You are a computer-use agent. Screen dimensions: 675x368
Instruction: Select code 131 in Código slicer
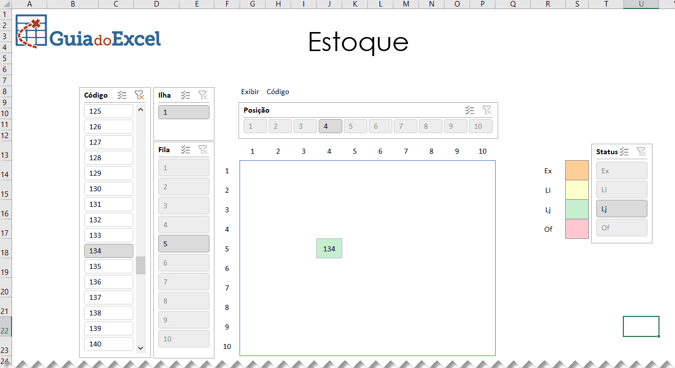(x=109, y=204)
